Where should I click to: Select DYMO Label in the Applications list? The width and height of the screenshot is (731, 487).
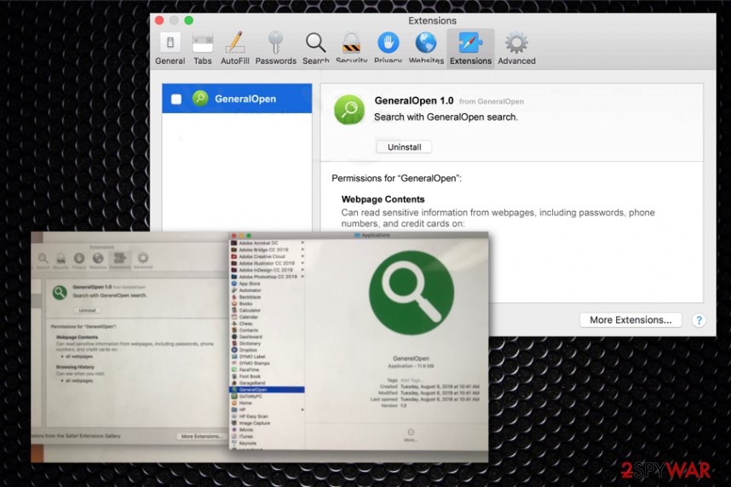(x=268, y=357)
